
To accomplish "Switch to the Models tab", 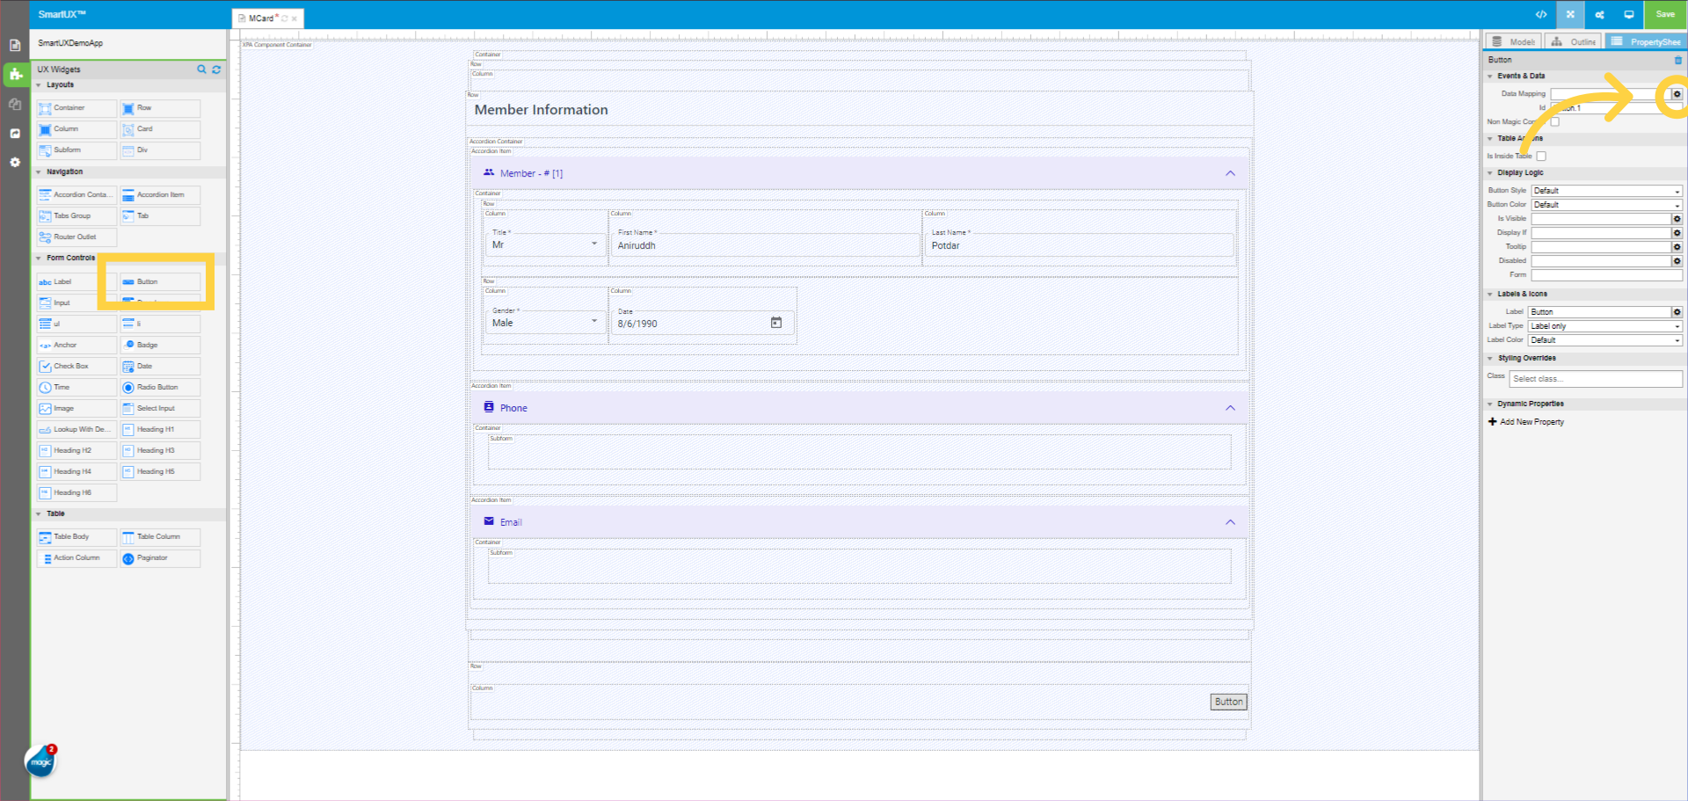I will (1513, 40).
